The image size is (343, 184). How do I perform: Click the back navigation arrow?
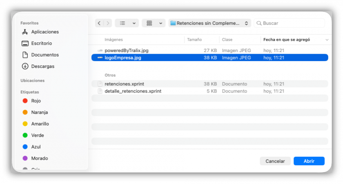pos(99,23)
